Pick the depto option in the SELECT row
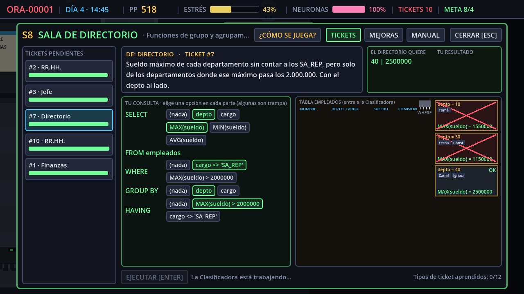 point(204,114)
